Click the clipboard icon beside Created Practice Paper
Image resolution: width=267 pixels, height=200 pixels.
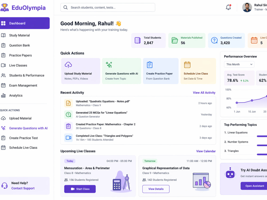[x=68, y=126]
